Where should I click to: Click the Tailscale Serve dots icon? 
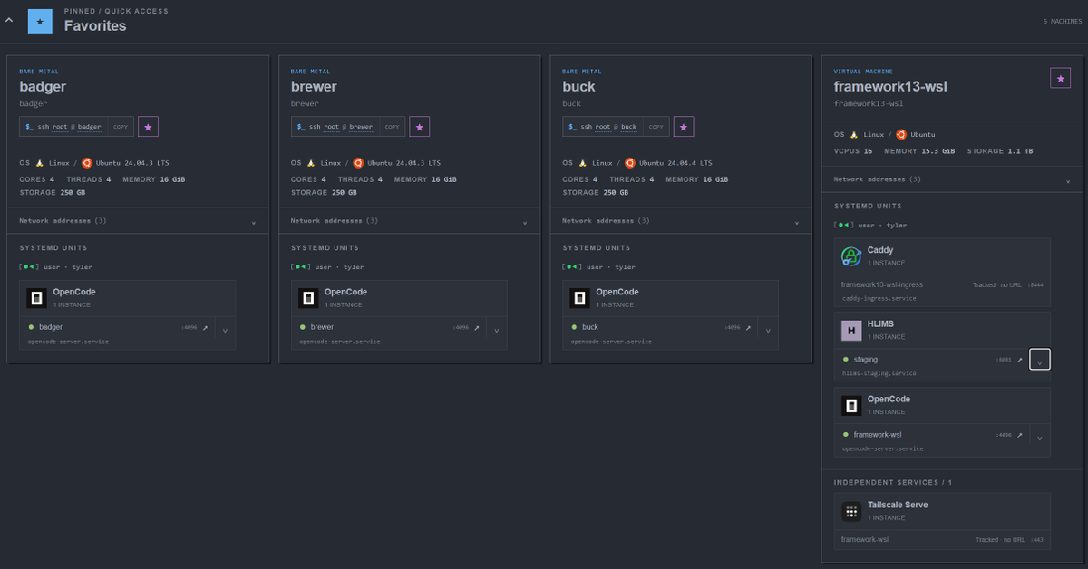[851, 511]
